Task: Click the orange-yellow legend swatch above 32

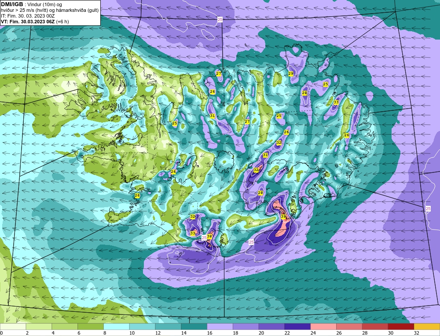Action: (x=427, y=327)
